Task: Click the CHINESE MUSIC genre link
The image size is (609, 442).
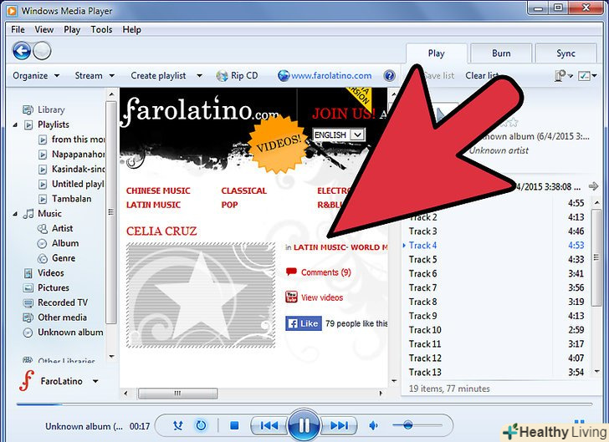Action: [x=158, y=191]
